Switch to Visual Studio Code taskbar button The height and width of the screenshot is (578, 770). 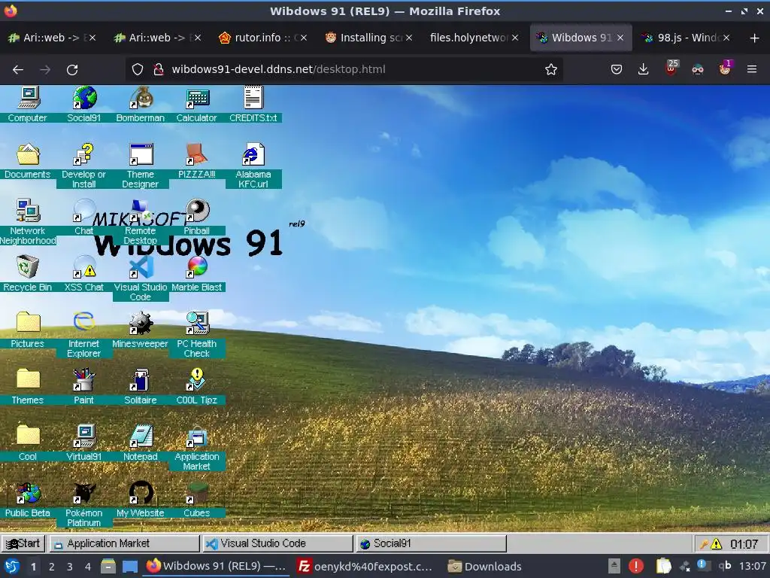pyautogui.click(x=278, y=543)
